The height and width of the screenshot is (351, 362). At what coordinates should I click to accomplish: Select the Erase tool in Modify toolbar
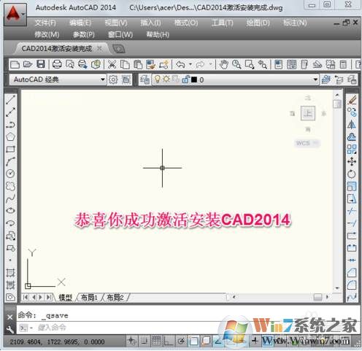pyautogui.click(x=352, y=100)
